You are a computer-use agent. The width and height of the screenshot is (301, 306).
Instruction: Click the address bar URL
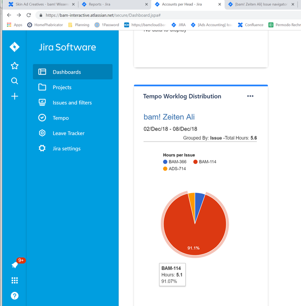(x=103, y=15)
